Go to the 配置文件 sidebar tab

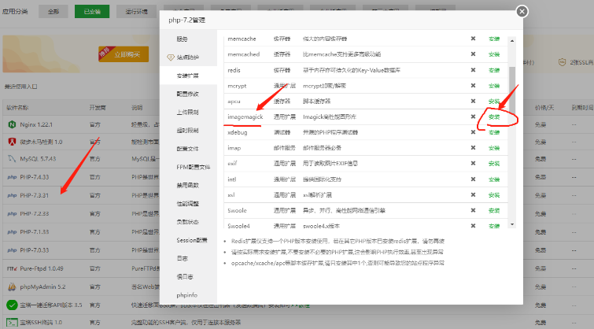point(188,149)
